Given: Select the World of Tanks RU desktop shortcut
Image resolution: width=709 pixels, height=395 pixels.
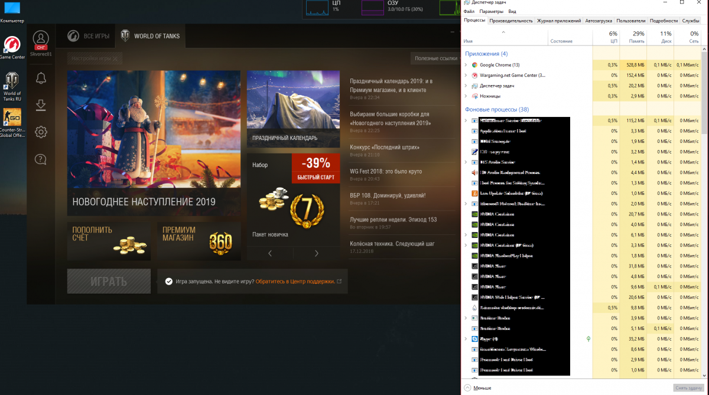Looking at the screenshot, I should point(12,87).
